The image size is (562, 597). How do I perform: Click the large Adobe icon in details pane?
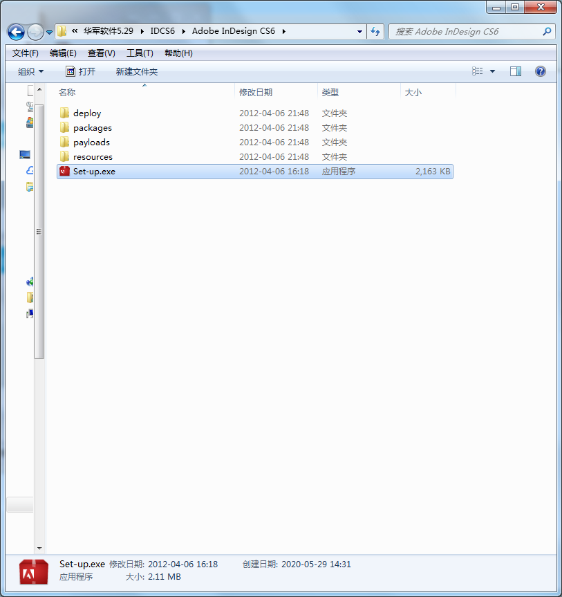tap(34, 571)
